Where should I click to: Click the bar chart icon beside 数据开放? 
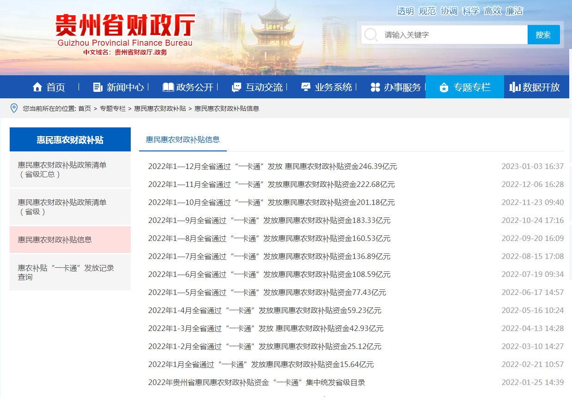click(515, 87)
